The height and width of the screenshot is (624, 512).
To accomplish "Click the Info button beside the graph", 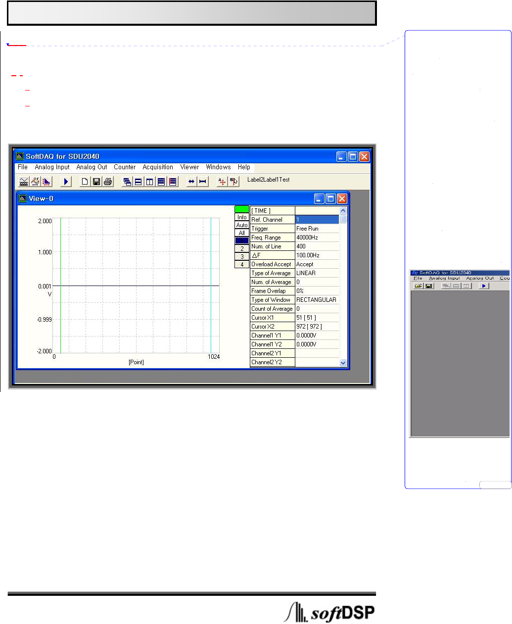I will [242, 217].
